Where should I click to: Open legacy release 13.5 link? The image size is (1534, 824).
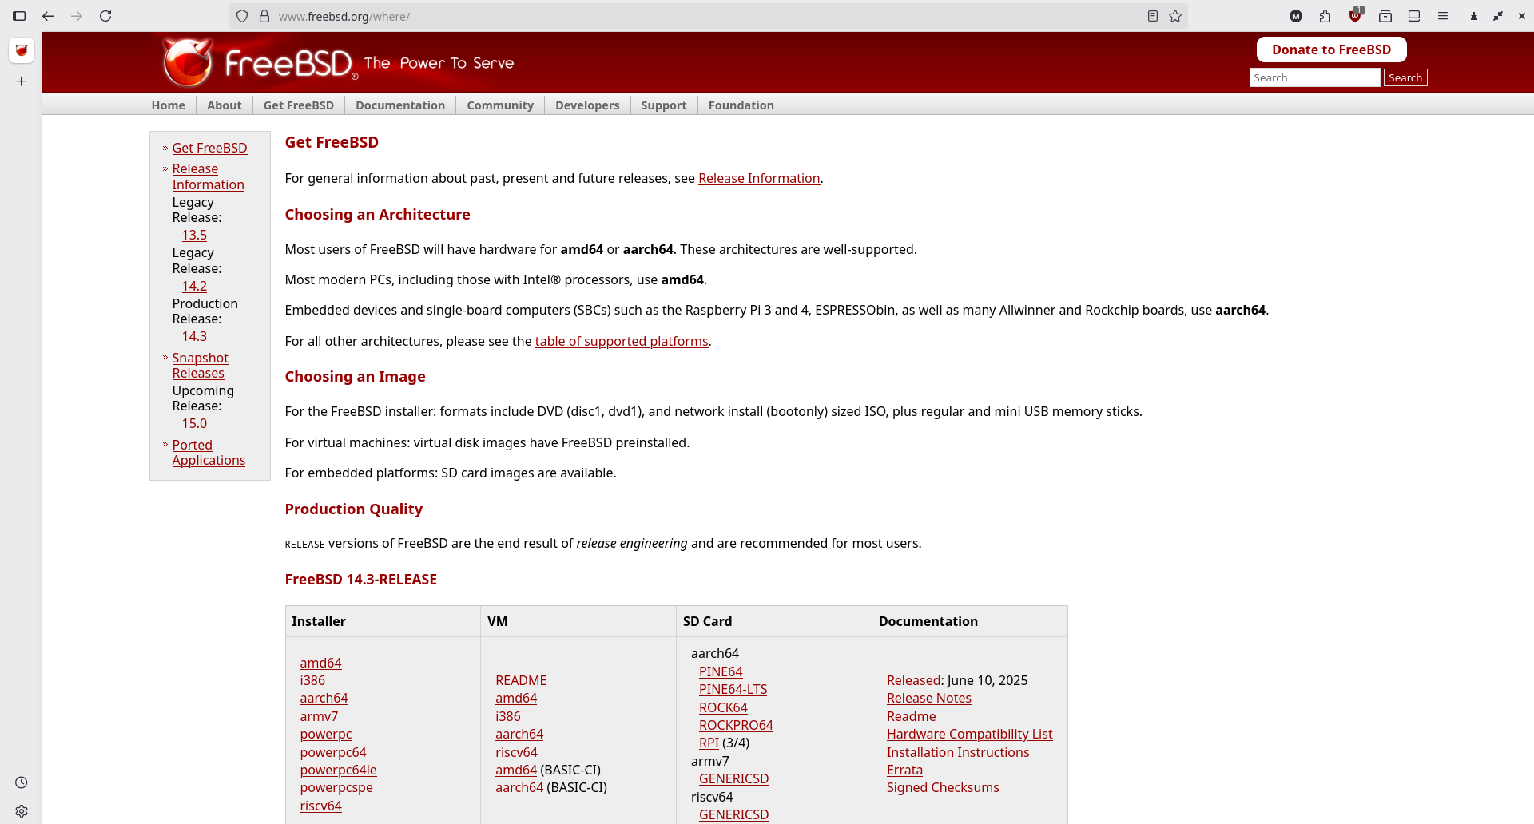point(194,235)
